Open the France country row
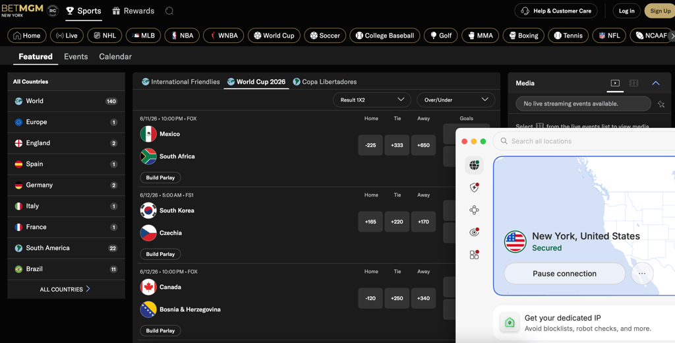 [x=67, y=227]
